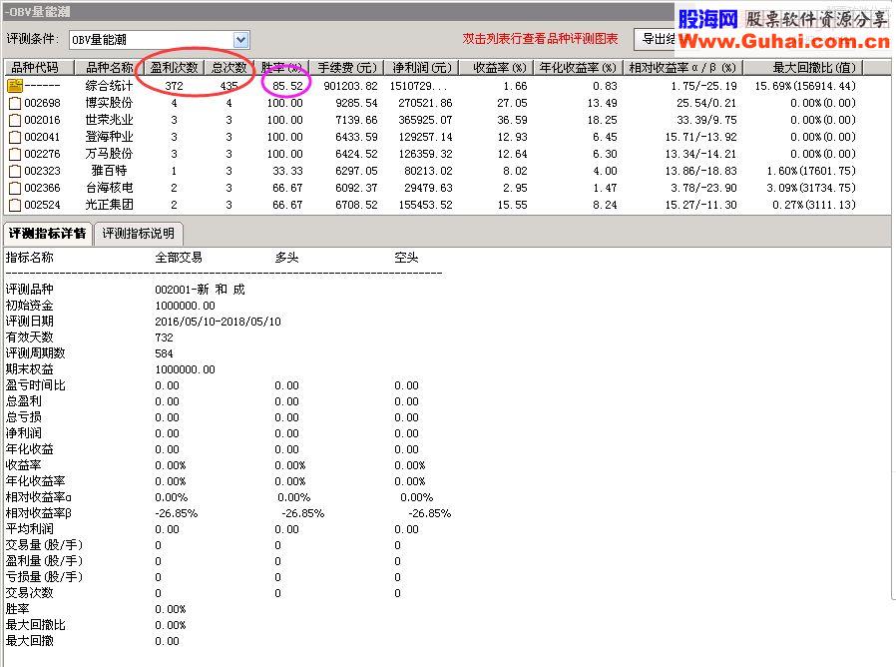Screen dimensions: 896x667
Task: Click the 有效天数 value 732
Action: pos(164,337)
